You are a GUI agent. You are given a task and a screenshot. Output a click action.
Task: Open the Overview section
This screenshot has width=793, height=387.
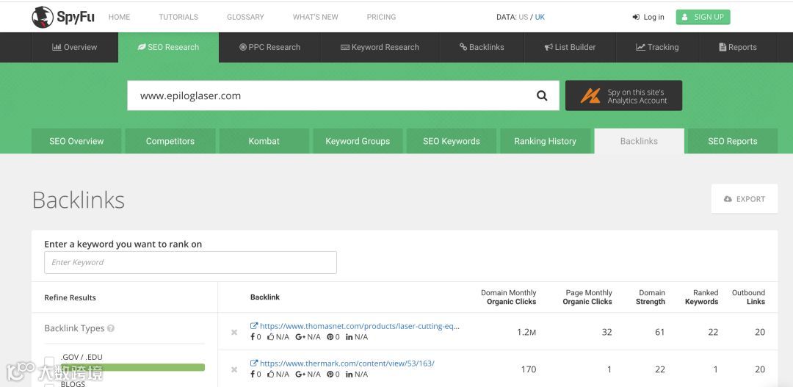click(75, 47)
